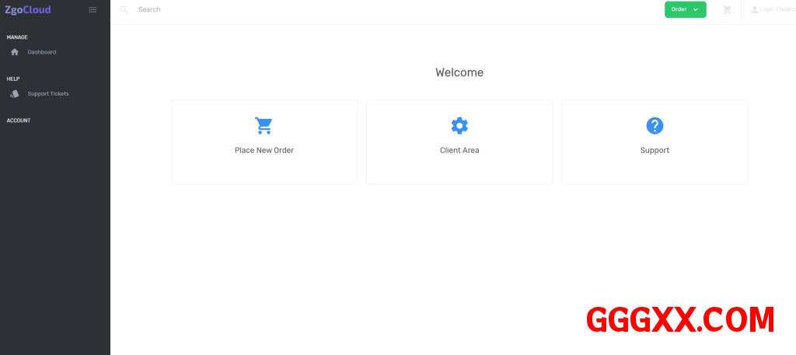Select Dashboard in the sidebar menu
Image resolution: width=796 pixels, height=355 pixels.
42,52
